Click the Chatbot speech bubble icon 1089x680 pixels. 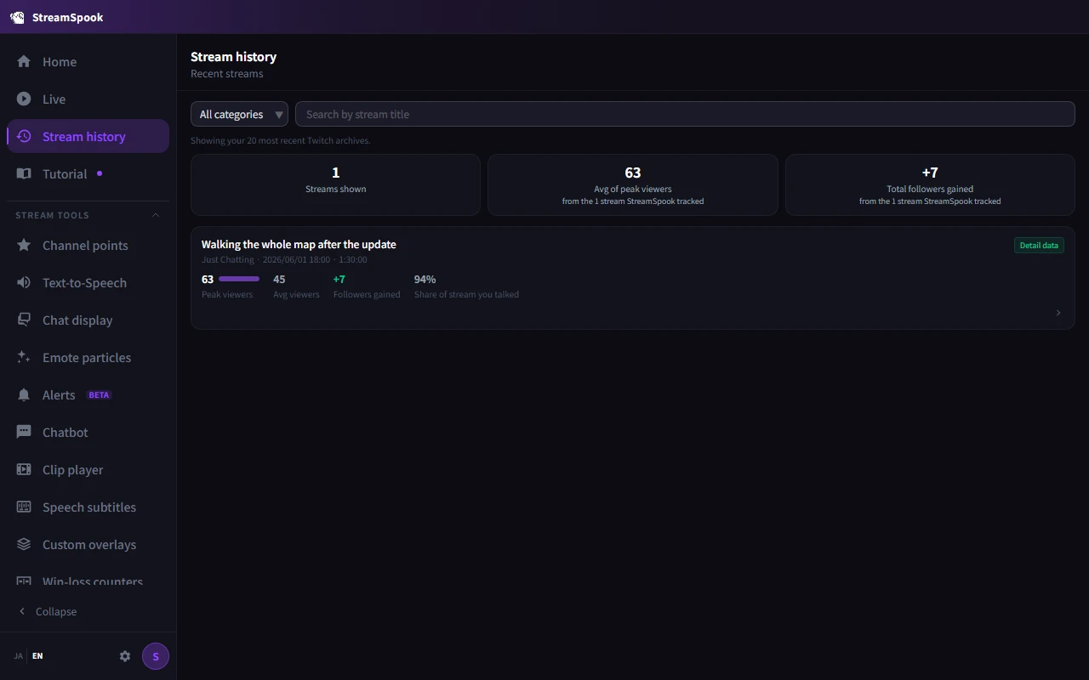[x=24, y=432]
